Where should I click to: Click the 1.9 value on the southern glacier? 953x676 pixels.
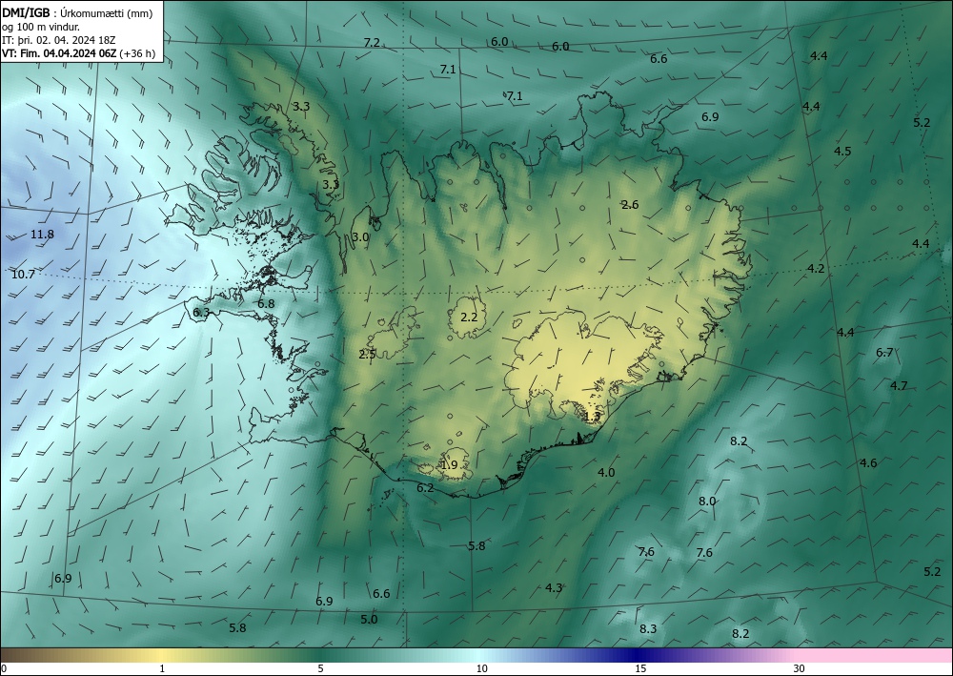pyautogui.click(x=449, y=465)
